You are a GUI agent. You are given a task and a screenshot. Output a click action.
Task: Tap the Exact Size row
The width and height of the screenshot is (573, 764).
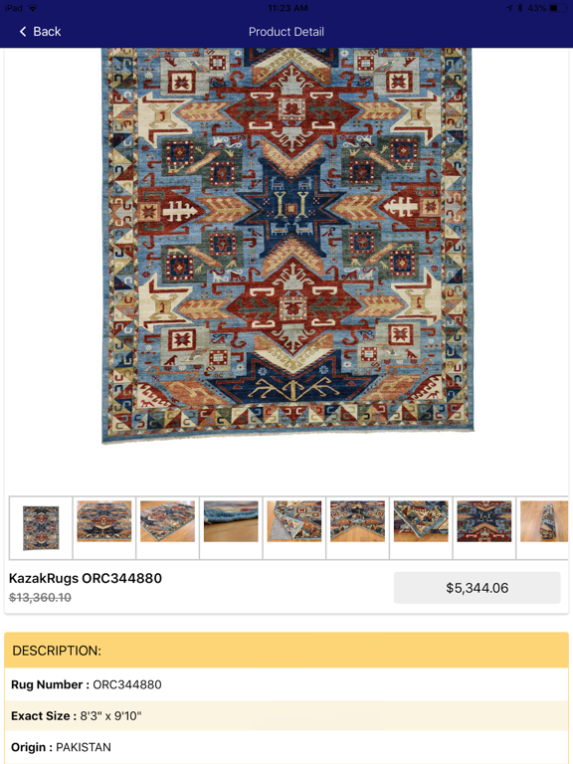pyautogui.click(x=286, y=716)
